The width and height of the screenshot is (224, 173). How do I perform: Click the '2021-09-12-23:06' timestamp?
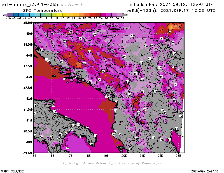205,171
